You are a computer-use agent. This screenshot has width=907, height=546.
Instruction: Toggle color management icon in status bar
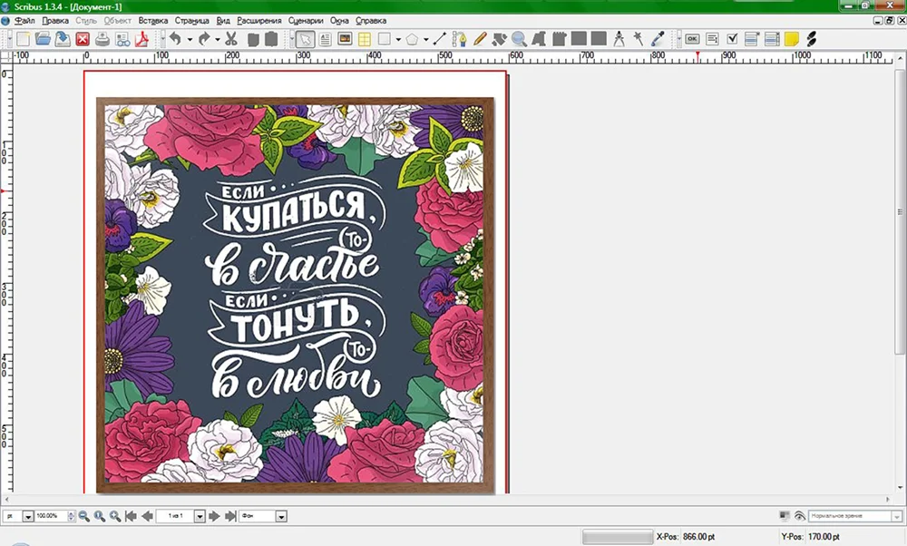pos(785,516)
